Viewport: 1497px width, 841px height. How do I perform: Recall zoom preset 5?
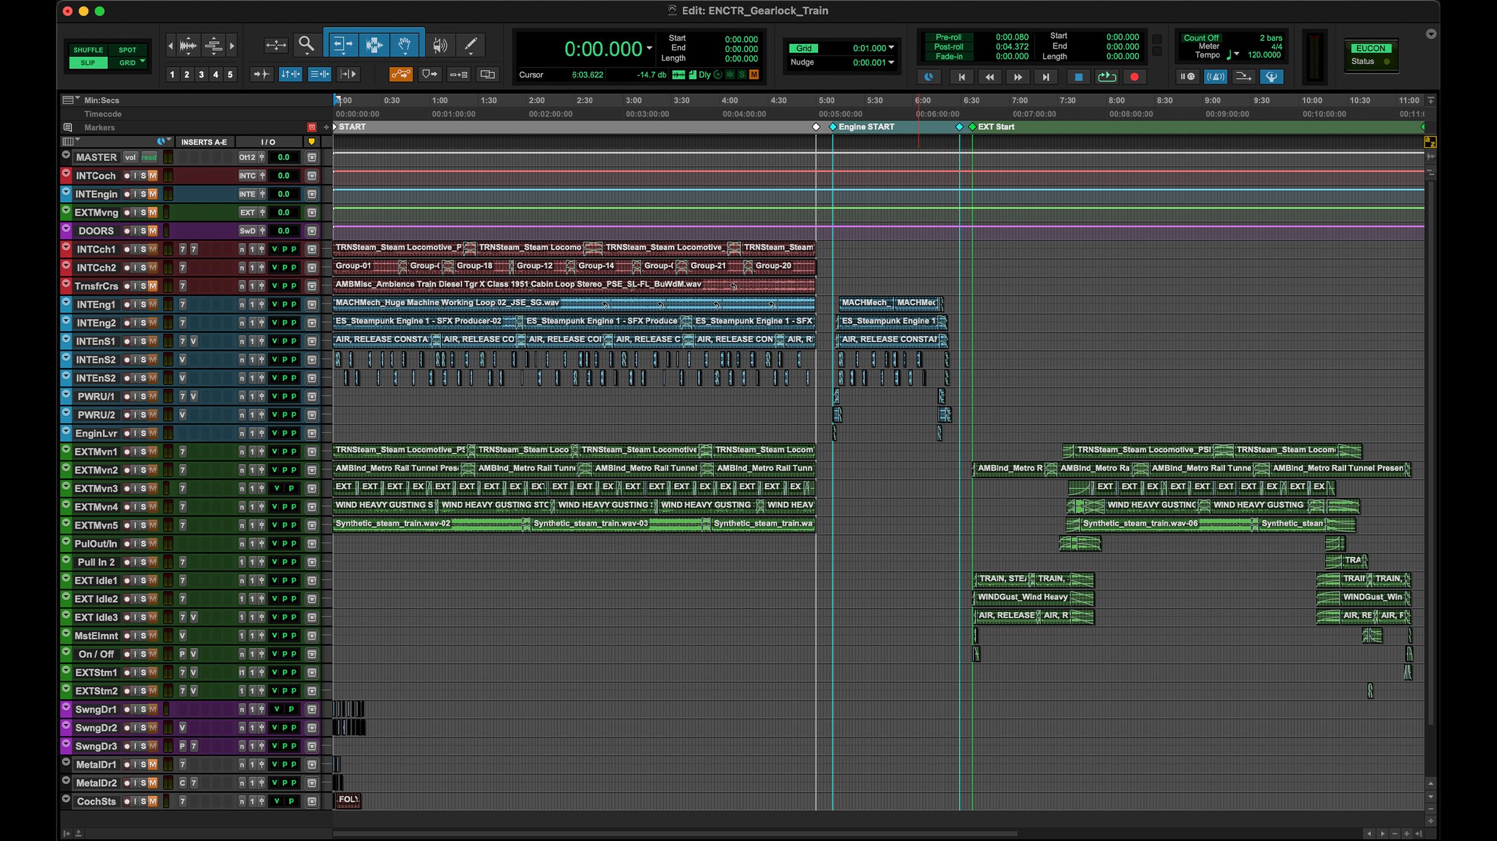tap(230, 75)
